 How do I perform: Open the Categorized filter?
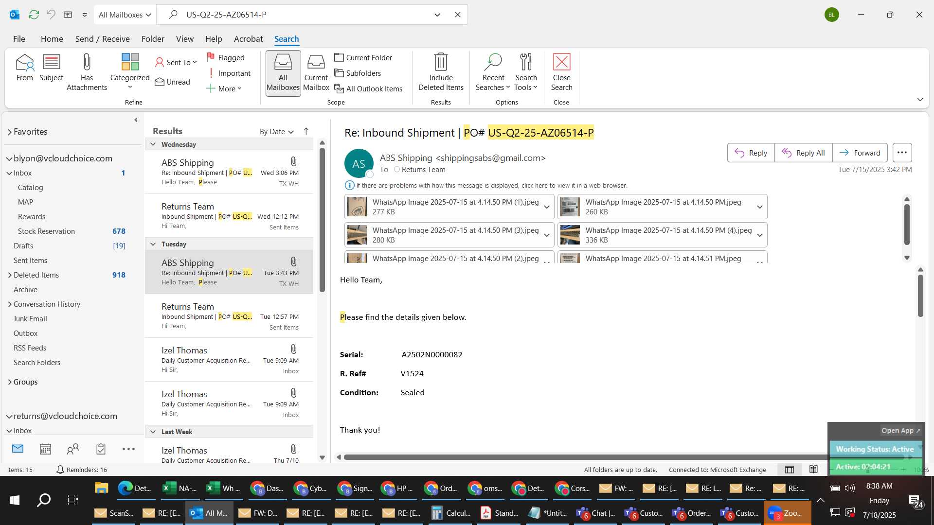click(130, 71)
